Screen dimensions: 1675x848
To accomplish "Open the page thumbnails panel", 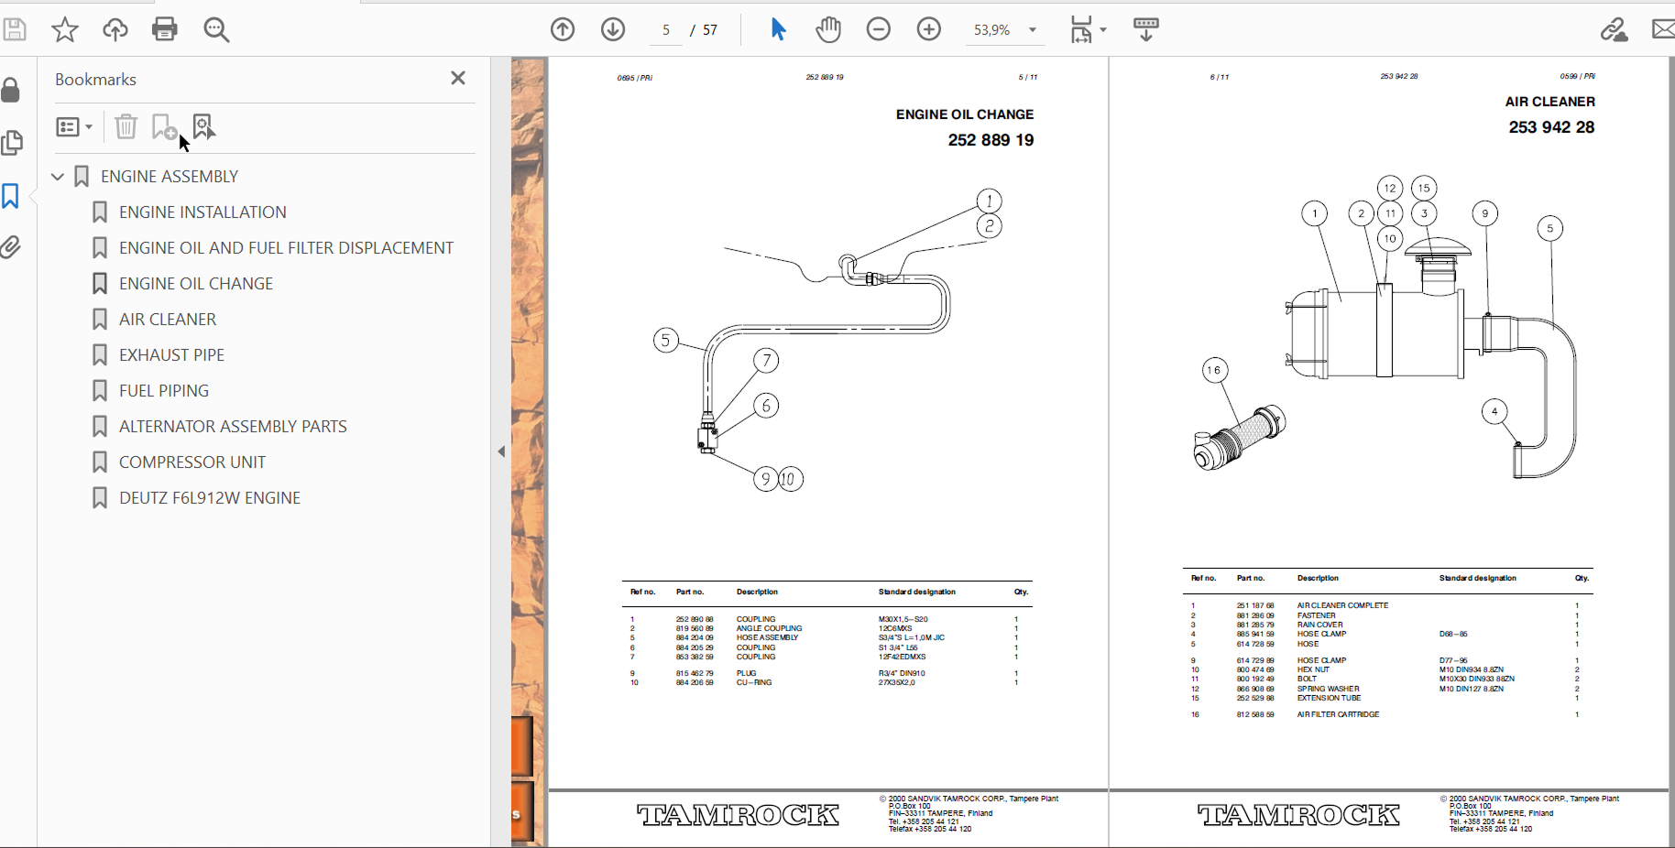I will pyautogui.click(x=12, y=143).
